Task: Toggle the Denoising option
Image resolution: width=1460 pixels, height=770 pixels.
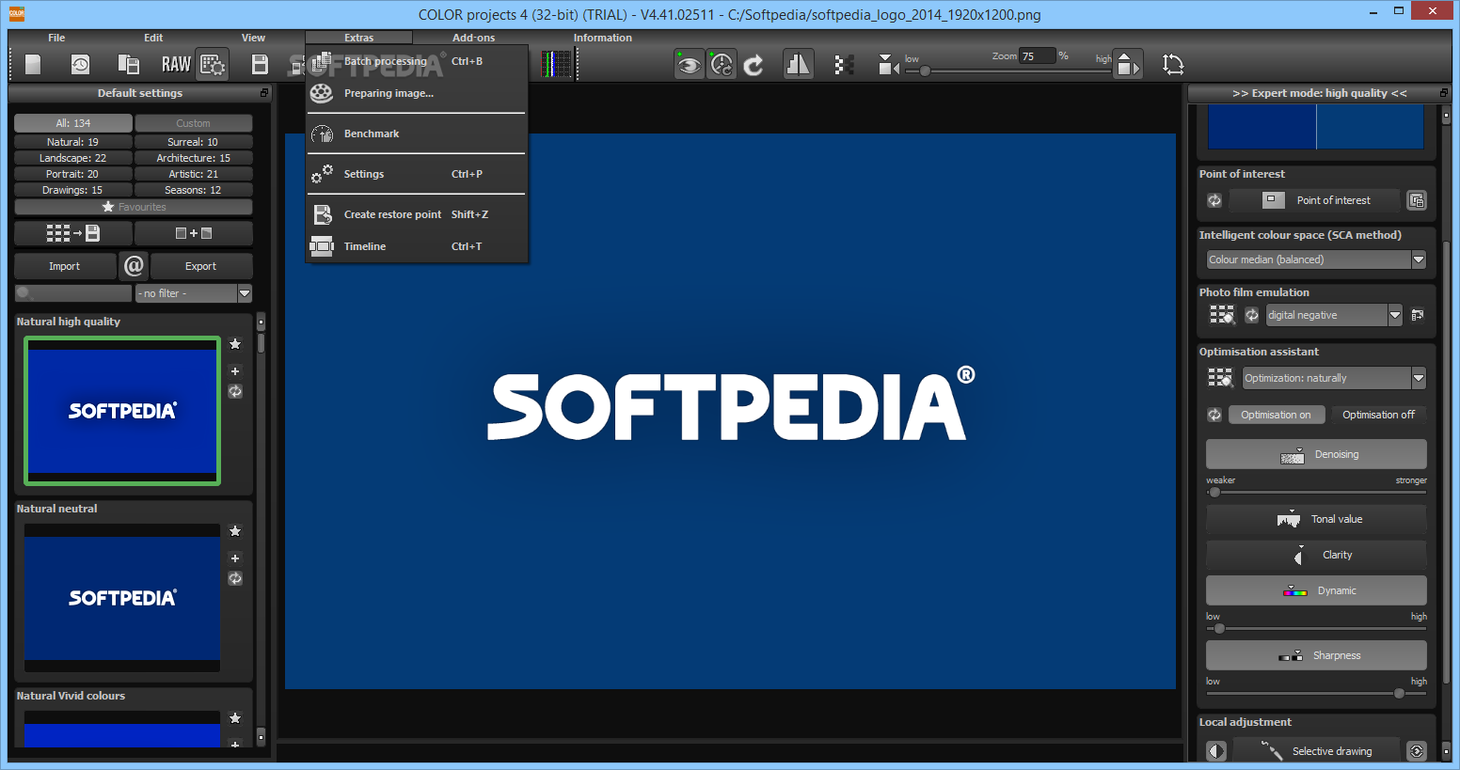Action: coord(1316,454)
